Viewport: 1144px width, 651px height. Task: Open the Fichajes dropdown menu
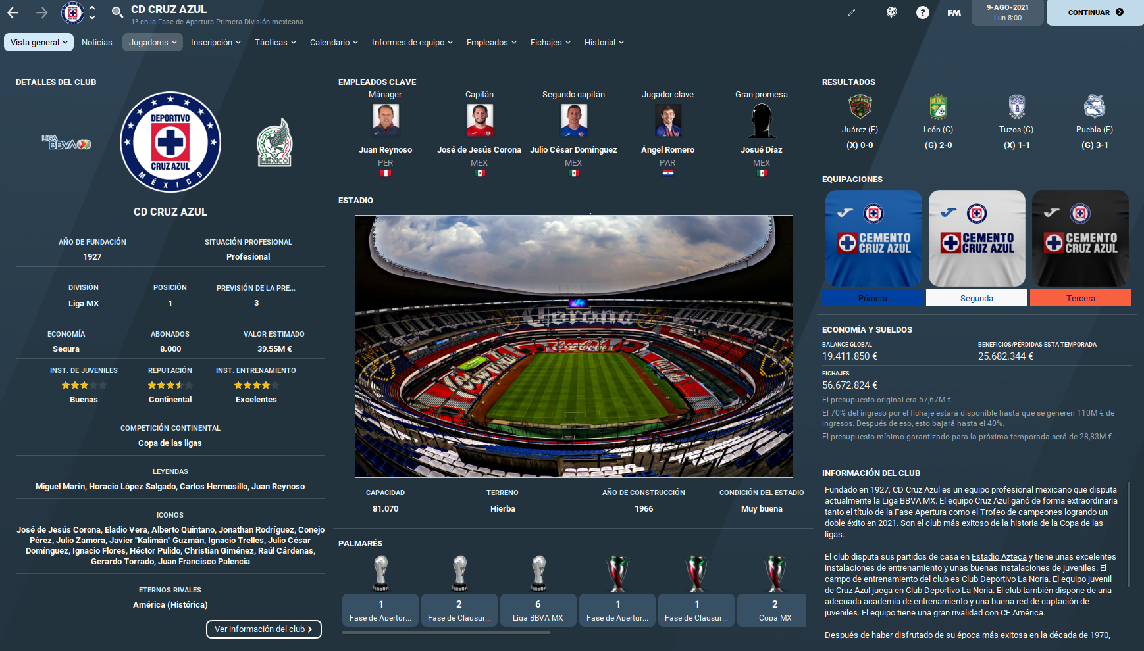tap(550, 42)
